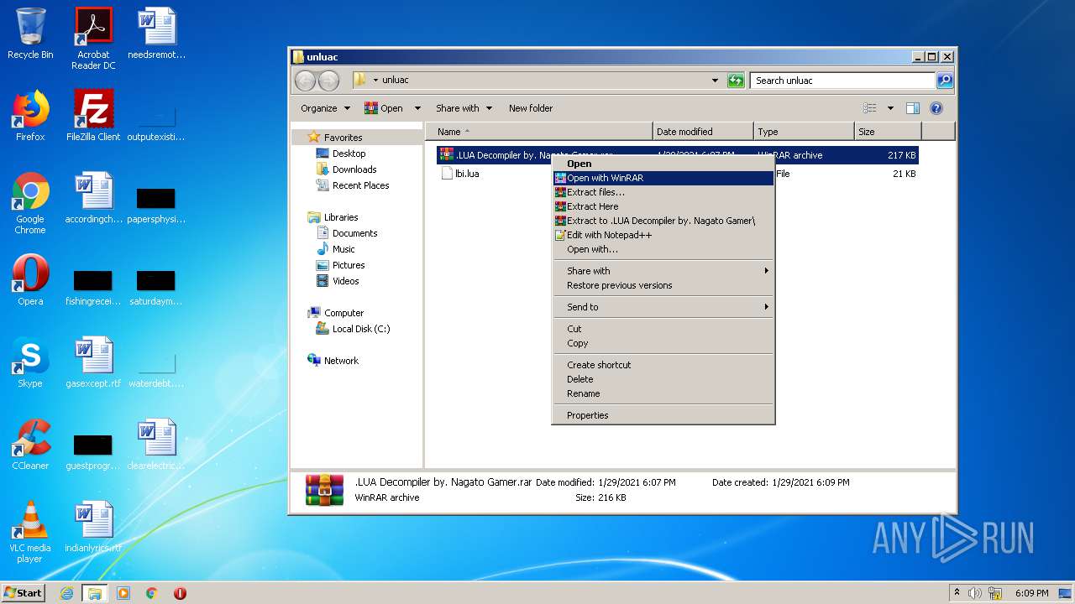The image size is (1075, 604).
Task: Open gasexcept.rtf document icon
Action: point(93,362)
